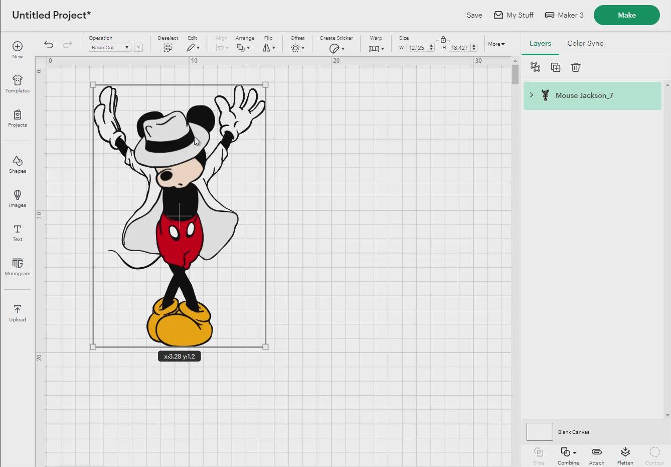Click the bottom-right selection resize handle
Viewport: 671px width, 467px height.
[265, 347]
